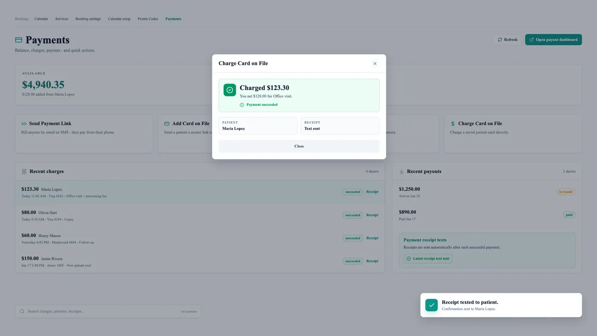Click the credit card icon beside Payments heading

[18, 40]
